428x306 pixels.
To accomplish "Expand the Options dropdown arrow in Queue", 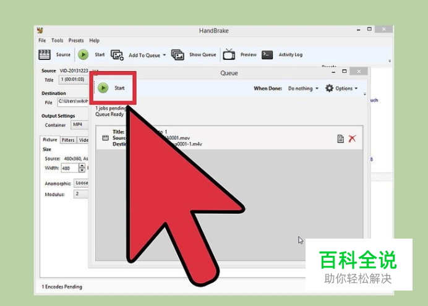I will click(356, 88).
